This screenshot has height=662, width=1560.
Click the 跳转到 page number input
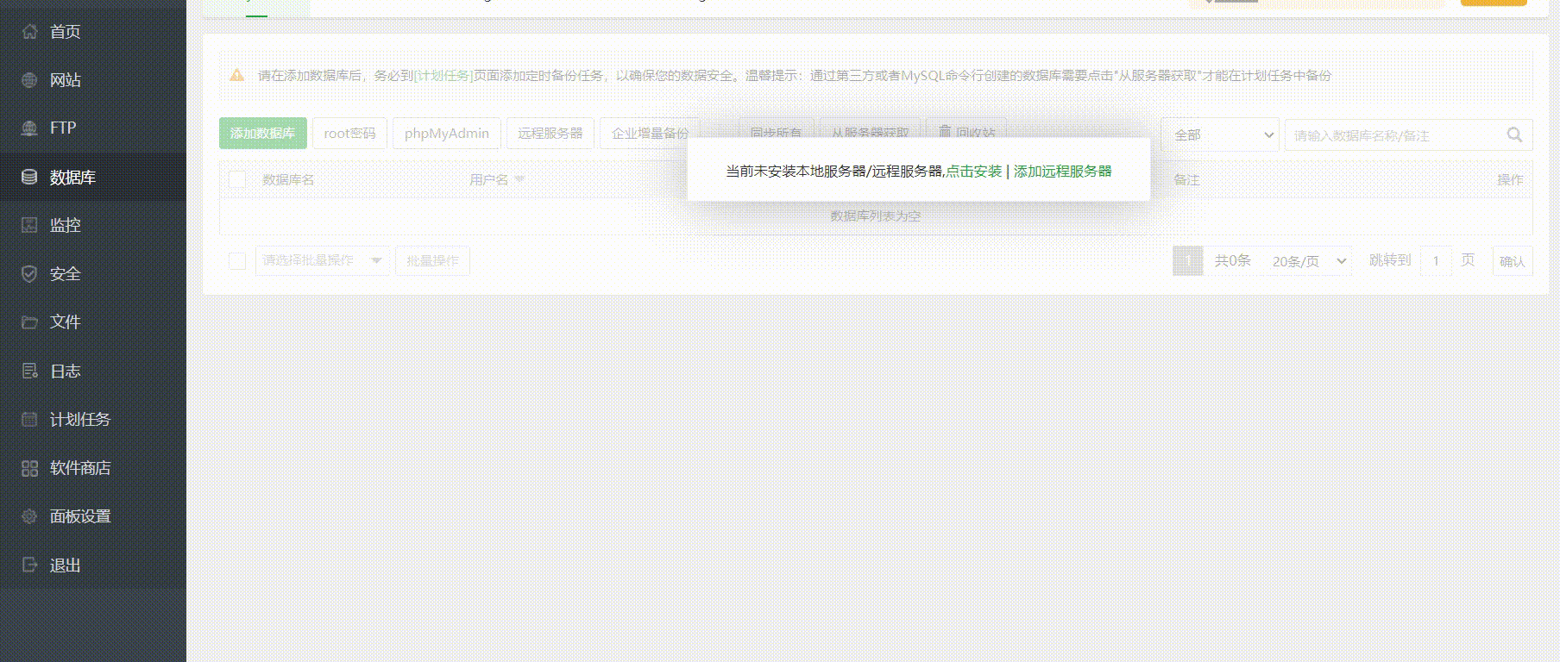point(1436,260)
